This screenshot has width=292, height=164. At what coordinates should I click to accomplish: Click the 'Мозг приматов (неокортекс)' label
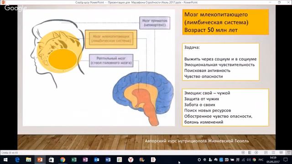(155, 23)
